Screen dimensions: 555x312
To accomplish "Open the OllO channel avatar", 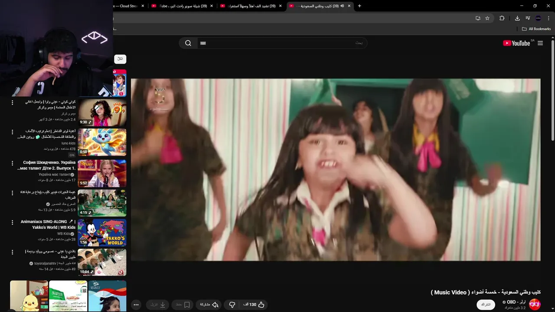I will point(535,304).
